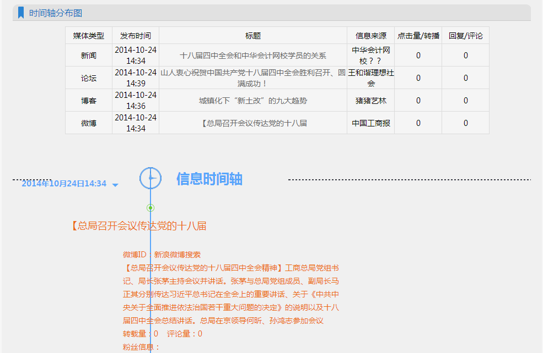Open the blog titled 城镇化下"新土改"的九大趋势

(x=253, y=101)
